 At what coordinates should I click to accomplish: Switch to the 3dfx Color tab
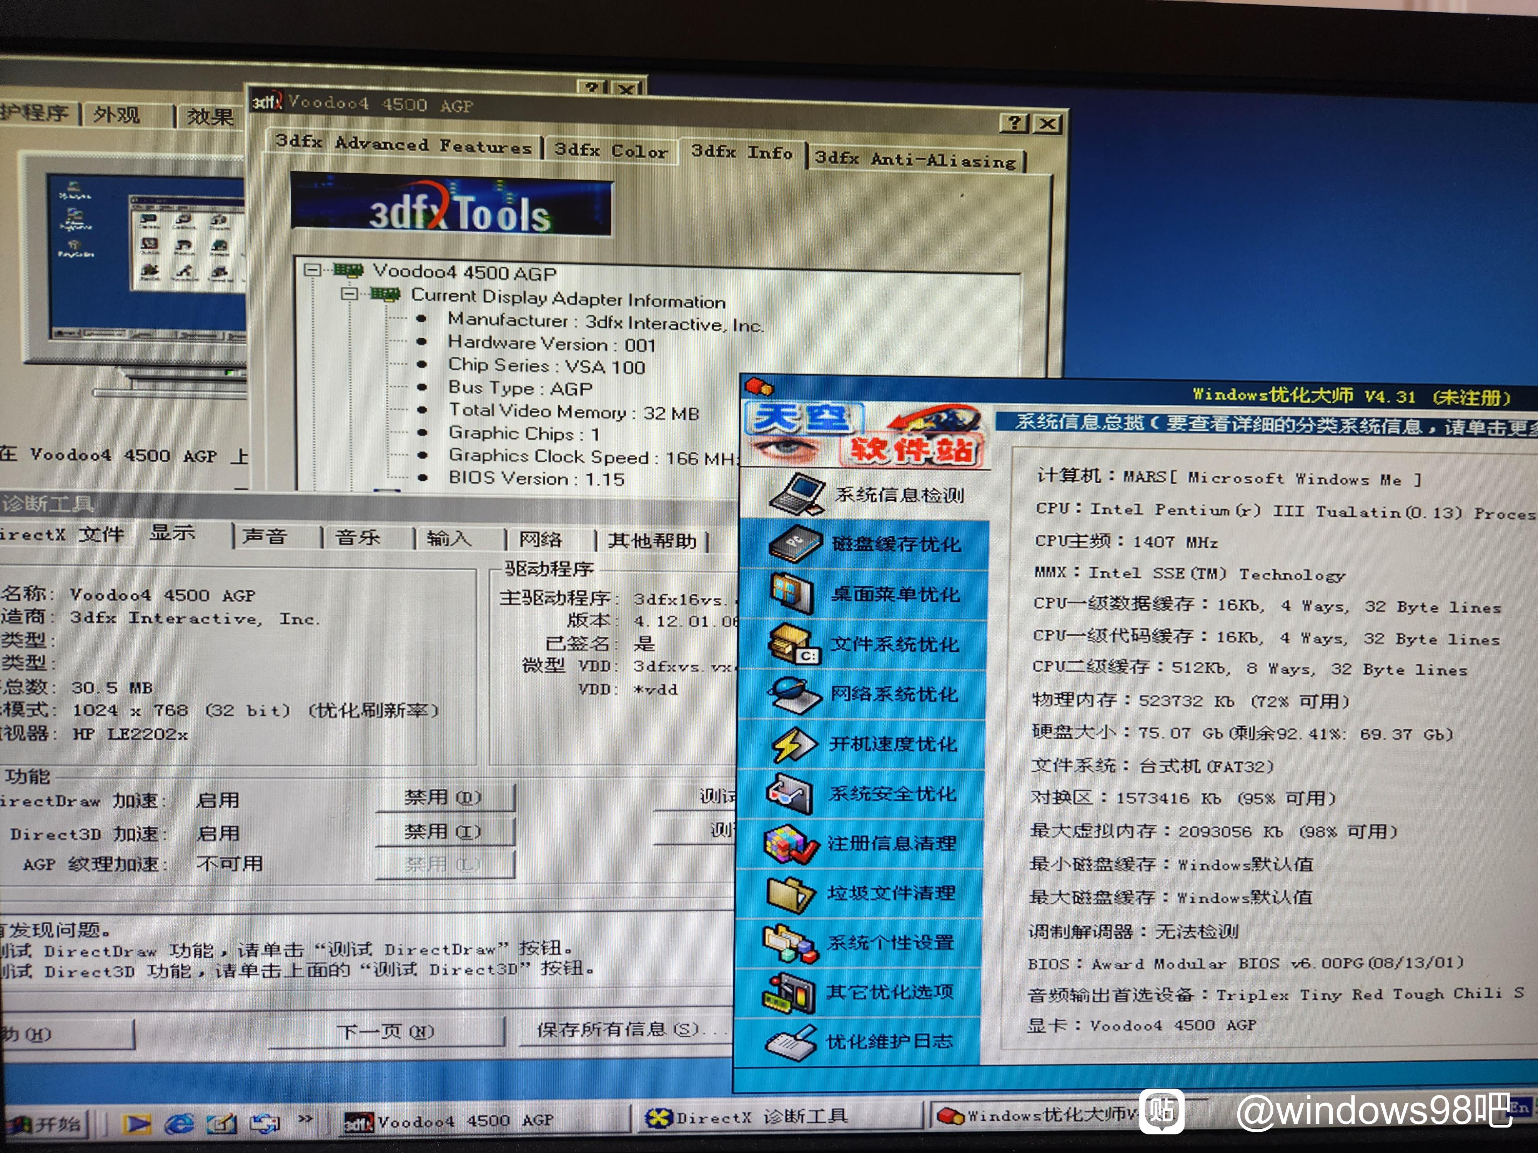(611, 150)
